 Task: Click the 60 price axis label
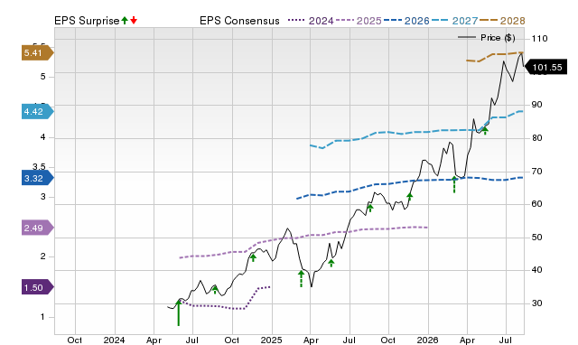(x=536, y=204)
